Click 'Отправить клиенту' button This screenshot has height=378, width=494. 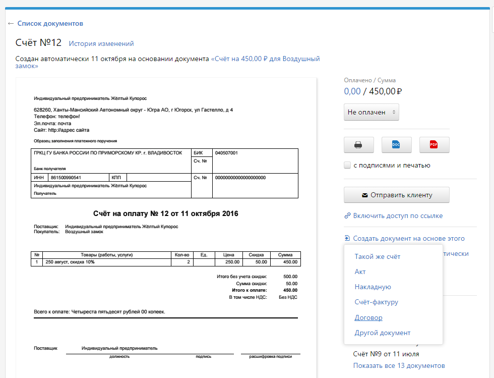(x=397, y=195)
